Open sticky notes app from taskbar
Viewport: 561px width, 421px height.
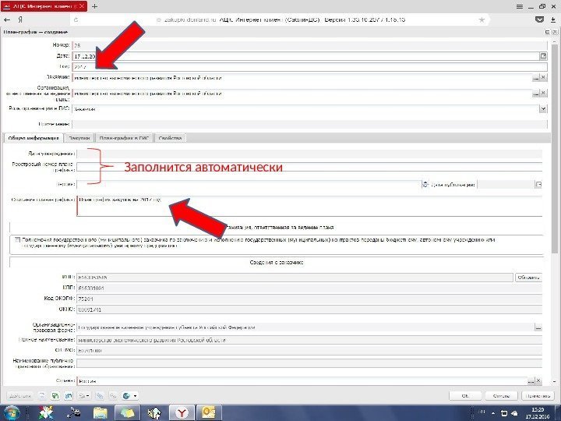coord(127,413)
